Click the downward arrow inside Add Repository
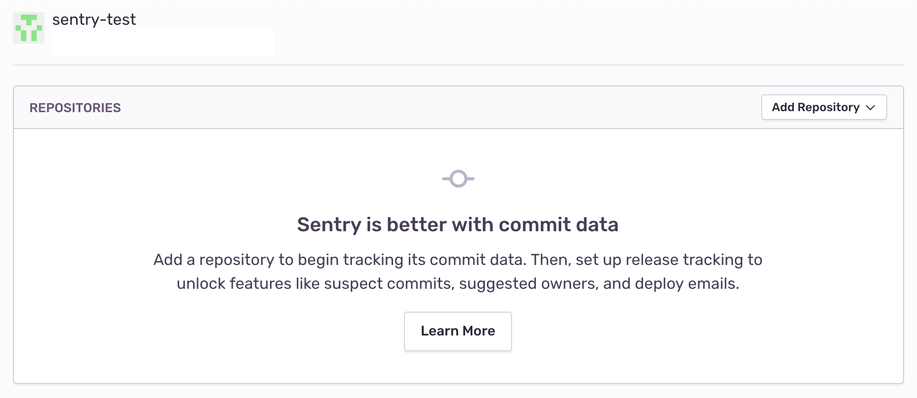 [869, 107]
